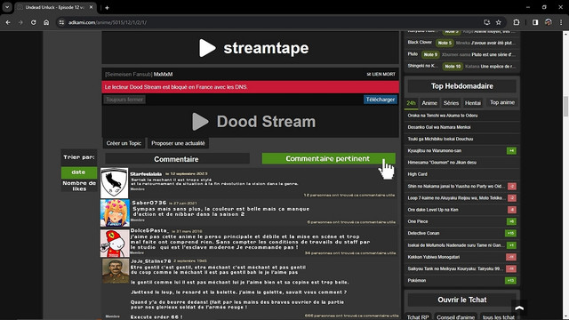Click the Shingeki Note 10 badge
This screenshot has height=320, width=569.
(x=453, y=67)
